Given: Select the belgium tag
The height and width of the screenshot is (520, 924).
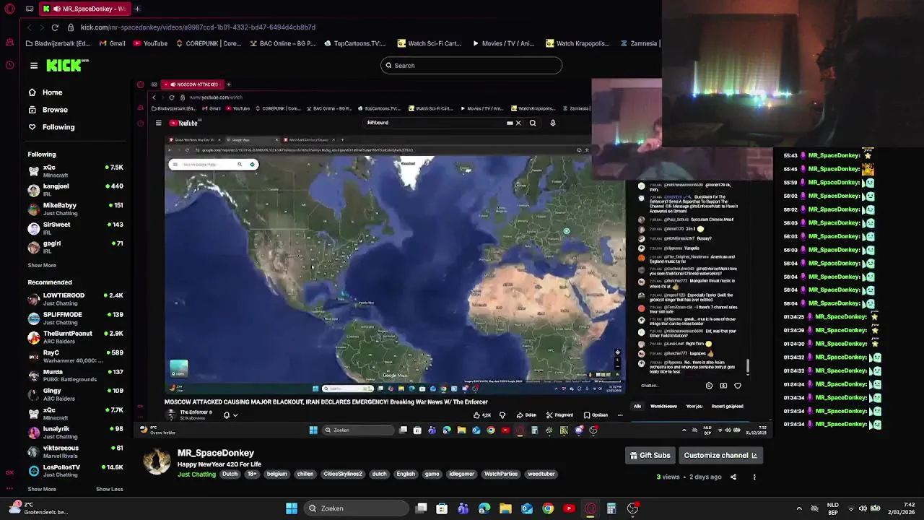Looking at the screenshot, I should coord(276,474).
